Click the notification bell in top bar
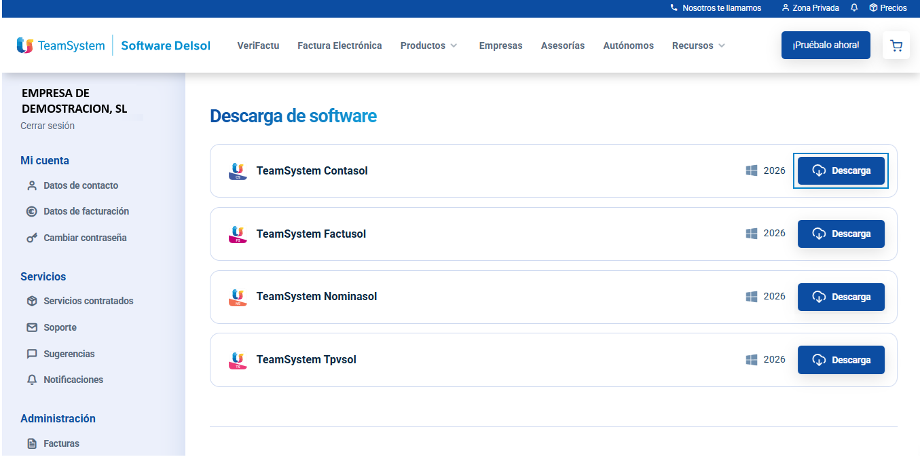 coord(854,8)
